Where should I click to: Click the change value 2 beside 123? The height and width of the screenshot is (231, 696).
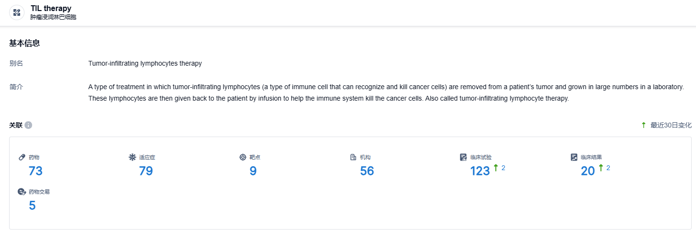[x=503, y=168]
